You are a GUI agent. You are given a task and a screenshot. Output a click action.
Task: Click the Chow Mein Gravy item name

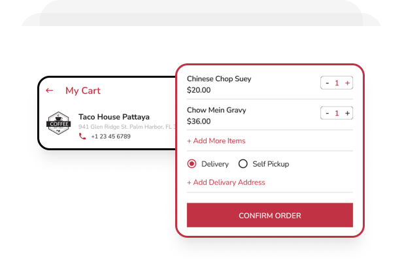(216, 110)
